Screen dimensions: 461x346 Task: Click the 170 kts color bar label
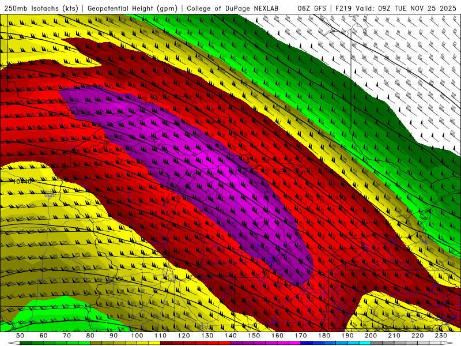300,336
